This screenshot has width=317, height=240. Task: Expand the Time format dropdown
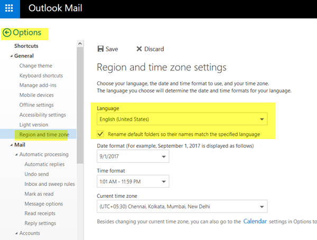click(x=133, y=182)
